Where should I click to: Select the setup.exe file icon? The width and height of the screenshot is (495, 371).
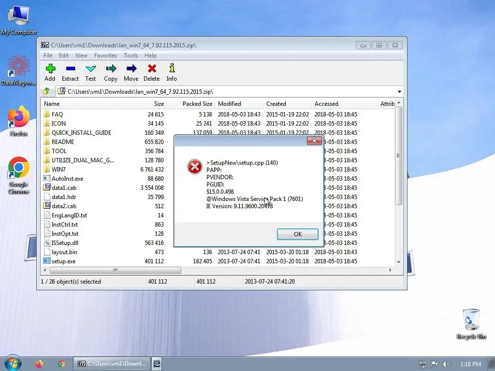click(x=47, y=261)
